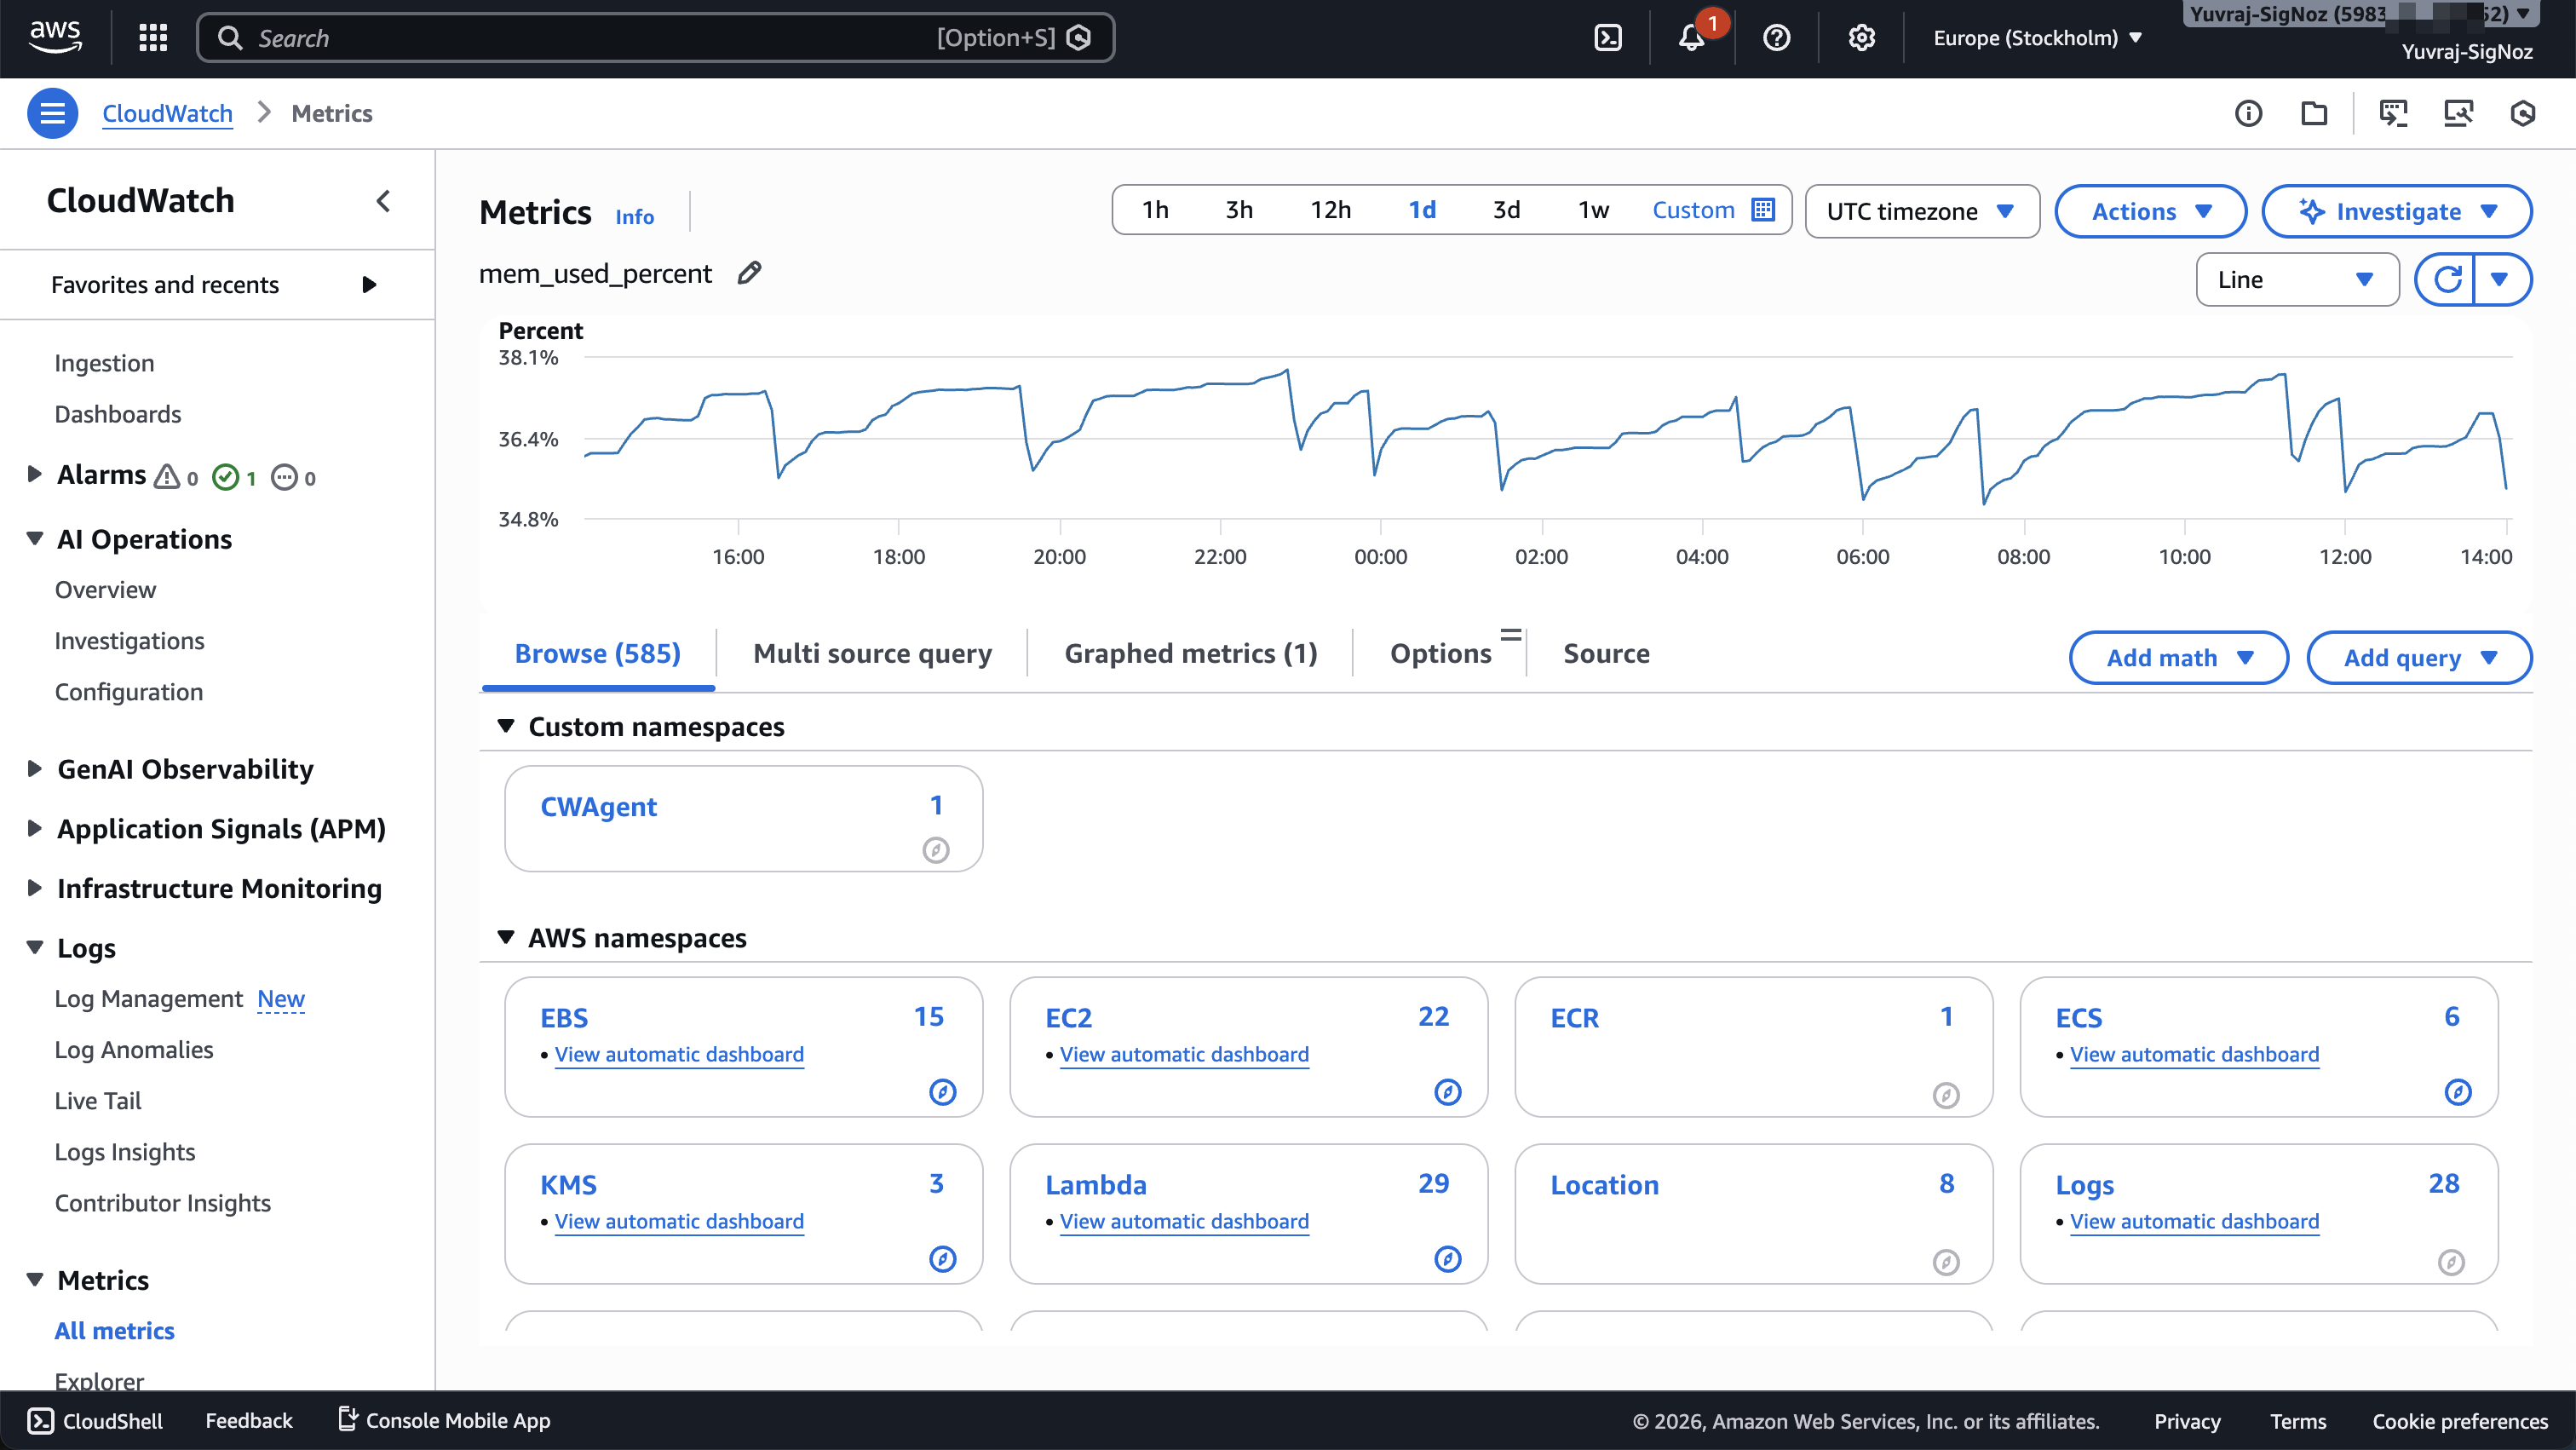Open the Multi source query tab
This screenshot has width=2576, height=1450.
pos(872,653)
